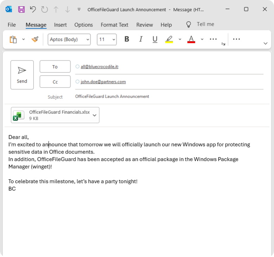The image size is (274, 257).
Task: Select the OfficeFileGuard Financials.xlsx attachment
Action: point(55,115)
